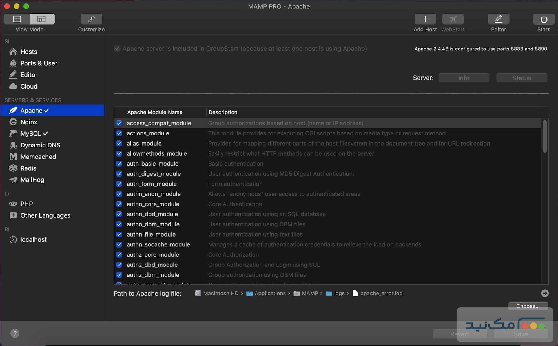Open Customize wrench toolbar icon

coord(91,19)
